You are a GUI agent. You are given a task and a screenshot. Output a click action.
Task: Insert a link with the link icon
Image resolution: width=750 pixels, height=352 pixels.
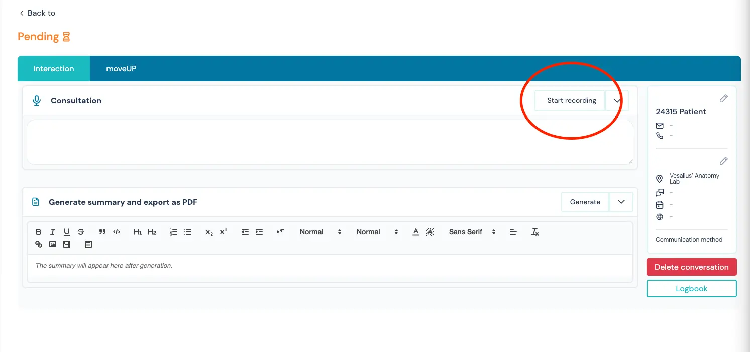(39, 245)
